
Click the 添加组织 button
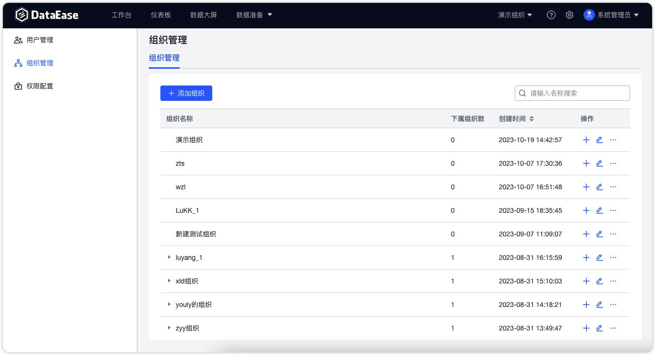tap(186, 93)
